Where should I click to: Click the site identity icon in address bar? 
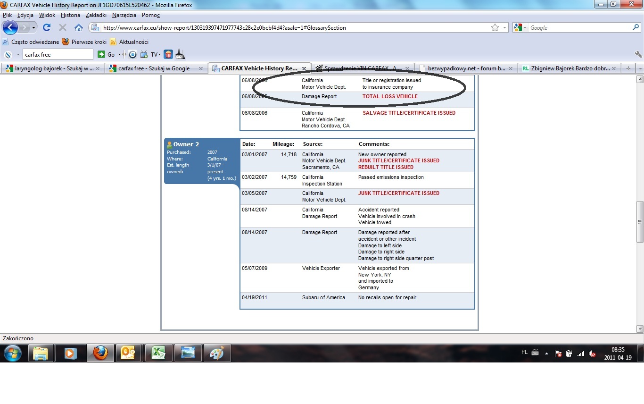pos(95,28)
